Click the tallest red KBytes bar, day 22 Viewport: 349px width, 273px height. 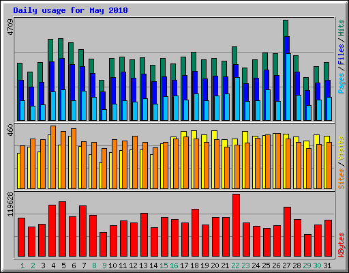point(236,225)
